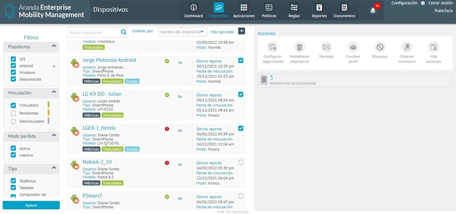Viewport: 456px width, 214px height.
Task: Uncheck the Tabletas type filter
Action: [x=13, y=188]
